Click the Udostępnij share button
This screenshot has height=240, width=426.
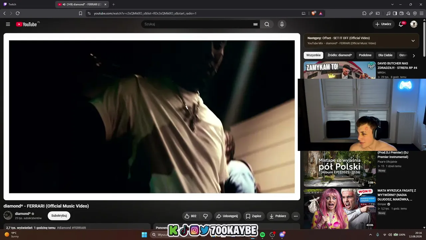(227, 216)
